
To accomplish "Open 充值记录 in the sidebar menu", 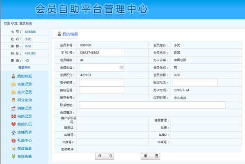I will coord(24,84).
